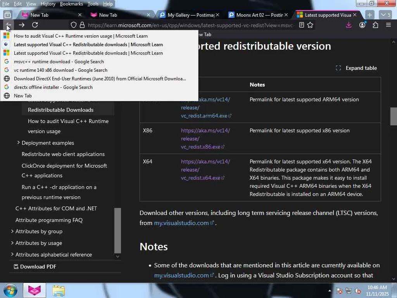Reload the current page
The height and width of the screenshot is (298, 397).
point(35,25)
